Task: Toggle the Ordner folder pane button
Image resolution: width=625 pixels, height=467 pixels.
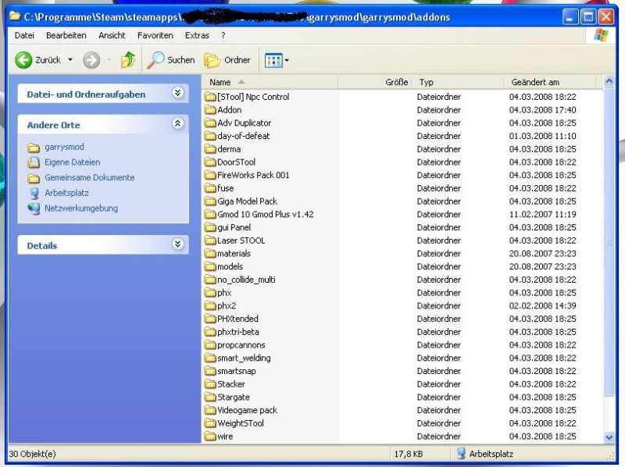Action: (x=227, y=60)
